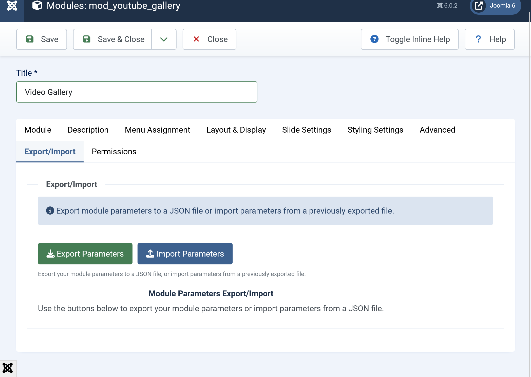Click the Joomla 6.0.2 version indicator
Image resolution: width=531 pixels, height=377 pixels.
(x=447, y=6)
